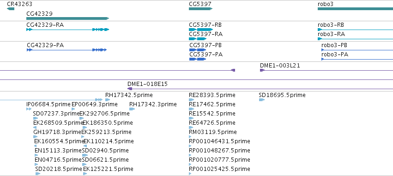Click the RH17342.3prime EST glyph

tap(132, 109)
